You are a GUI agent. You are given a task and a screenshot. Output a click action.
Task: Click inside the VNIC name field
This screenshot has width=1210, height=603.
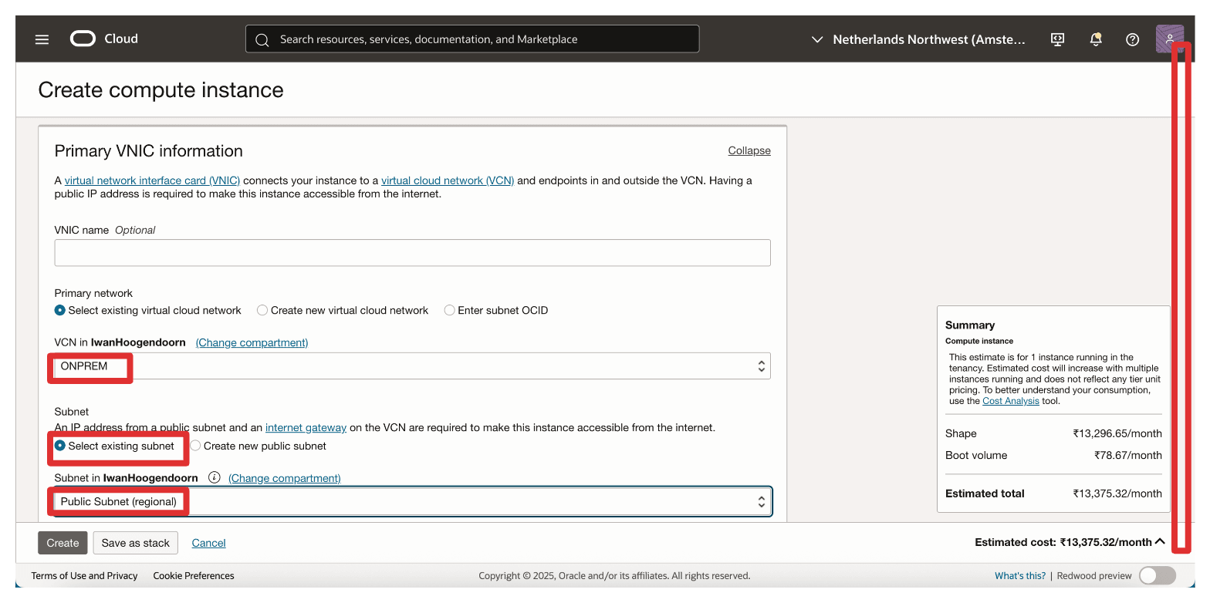pyautogui.click(x=412, y=253)
